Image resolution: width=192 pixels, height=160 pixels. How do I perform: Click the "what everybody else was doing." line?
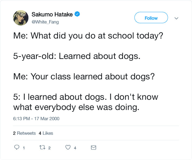tap(76, 107)
